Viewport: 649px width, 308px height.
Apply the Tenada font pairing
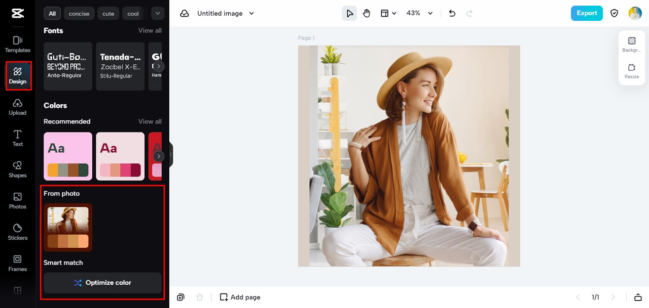tap(120, 66)
